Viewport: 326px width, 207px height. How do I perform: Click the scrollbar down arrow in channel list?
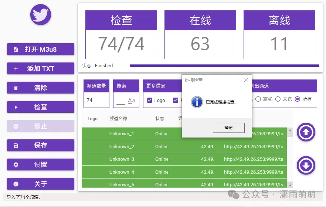point(290,184)
